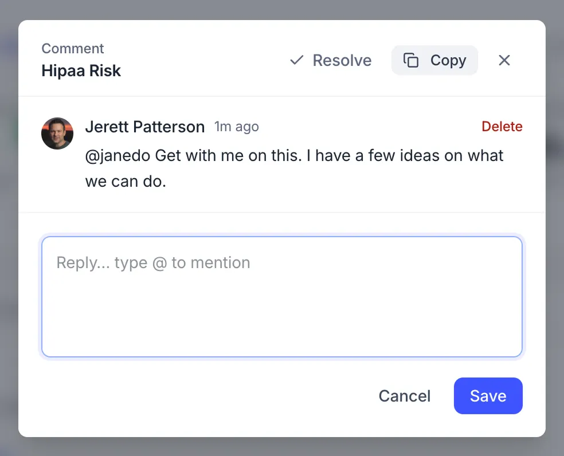Focus the Reply text field
564x456 pixels.
282,297
